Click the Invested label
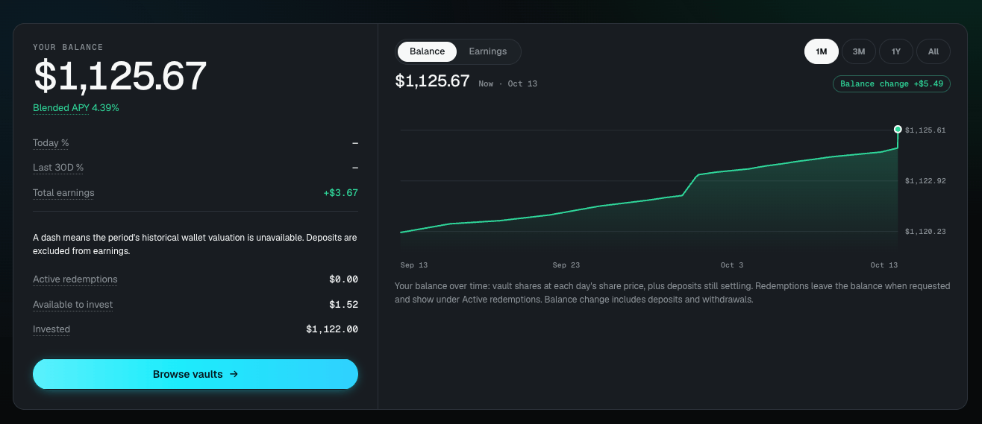The image size is (982, 424). click(x=51, y=329)
